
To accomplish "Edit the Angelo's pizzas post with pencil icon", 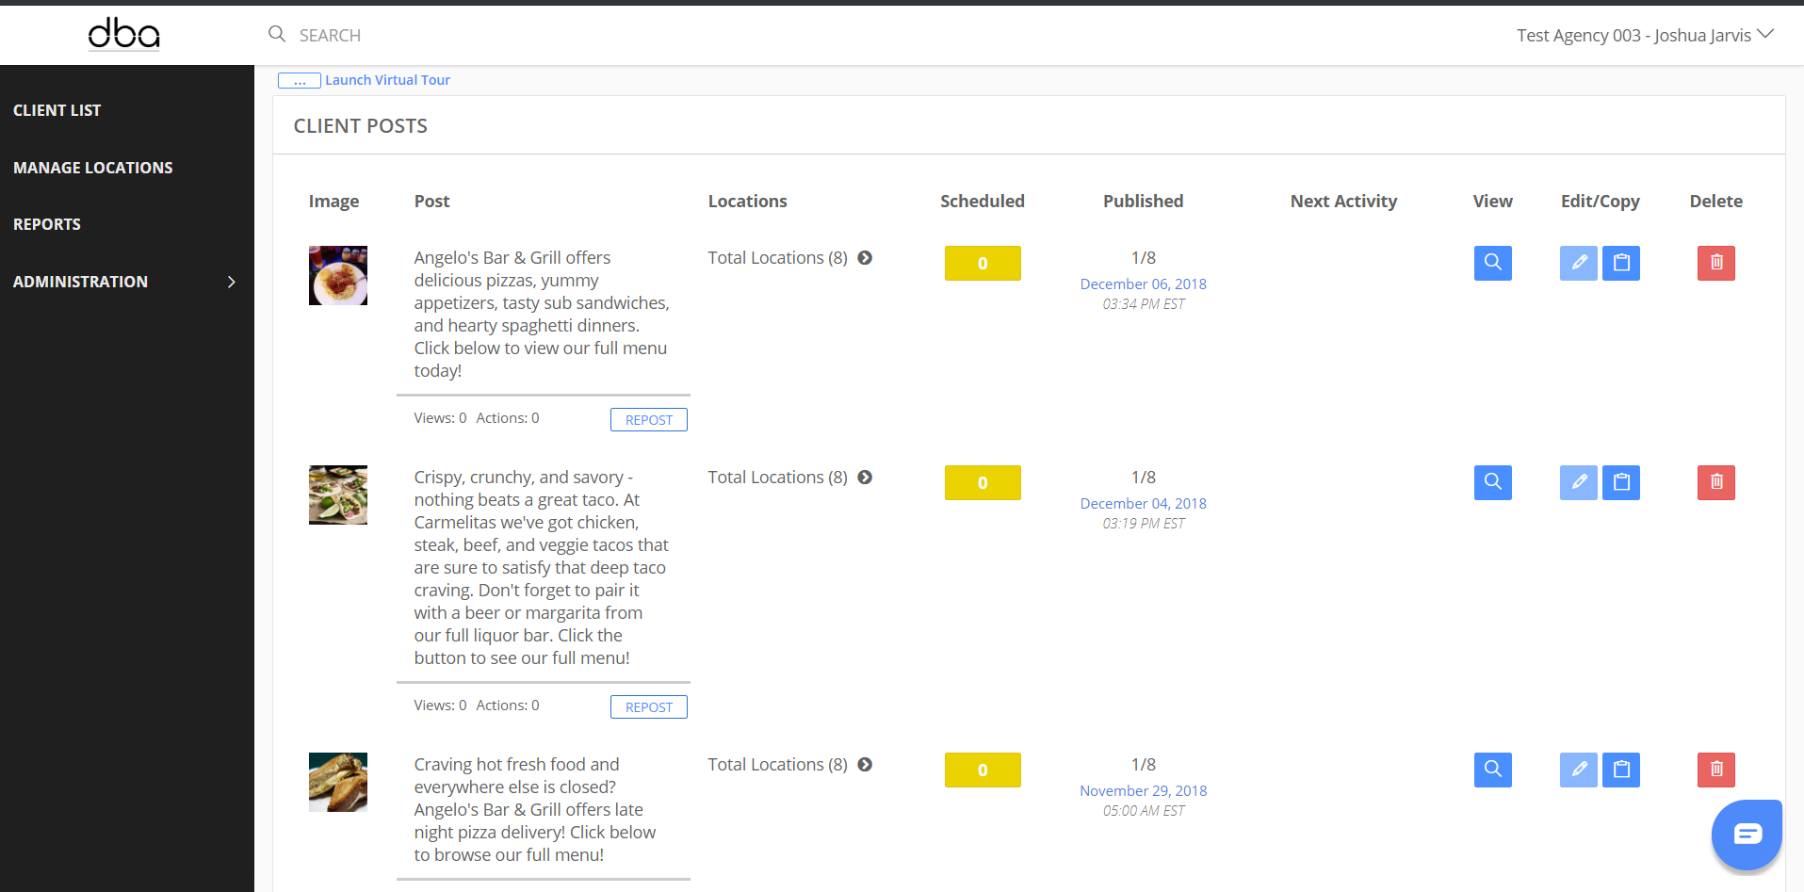I will pyautogui.click(x=1578, y=263).
